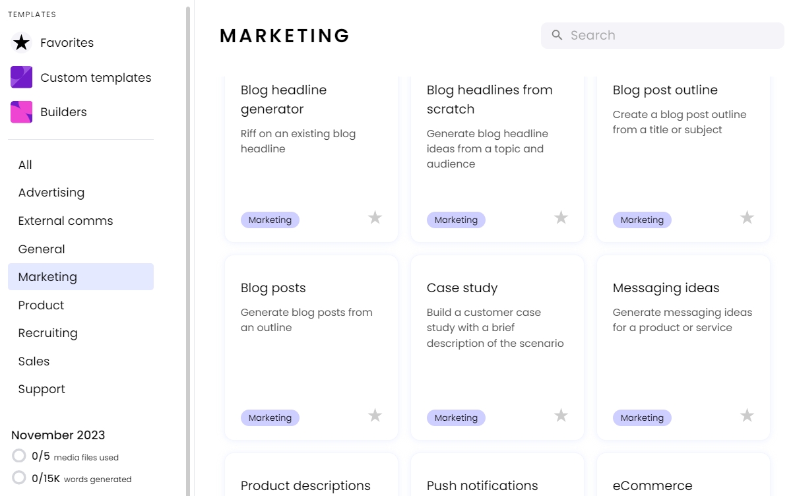This screenshot has width=793, height=496.
Task: Open the Favorites templates link
Action: click(x=67, y=43)
